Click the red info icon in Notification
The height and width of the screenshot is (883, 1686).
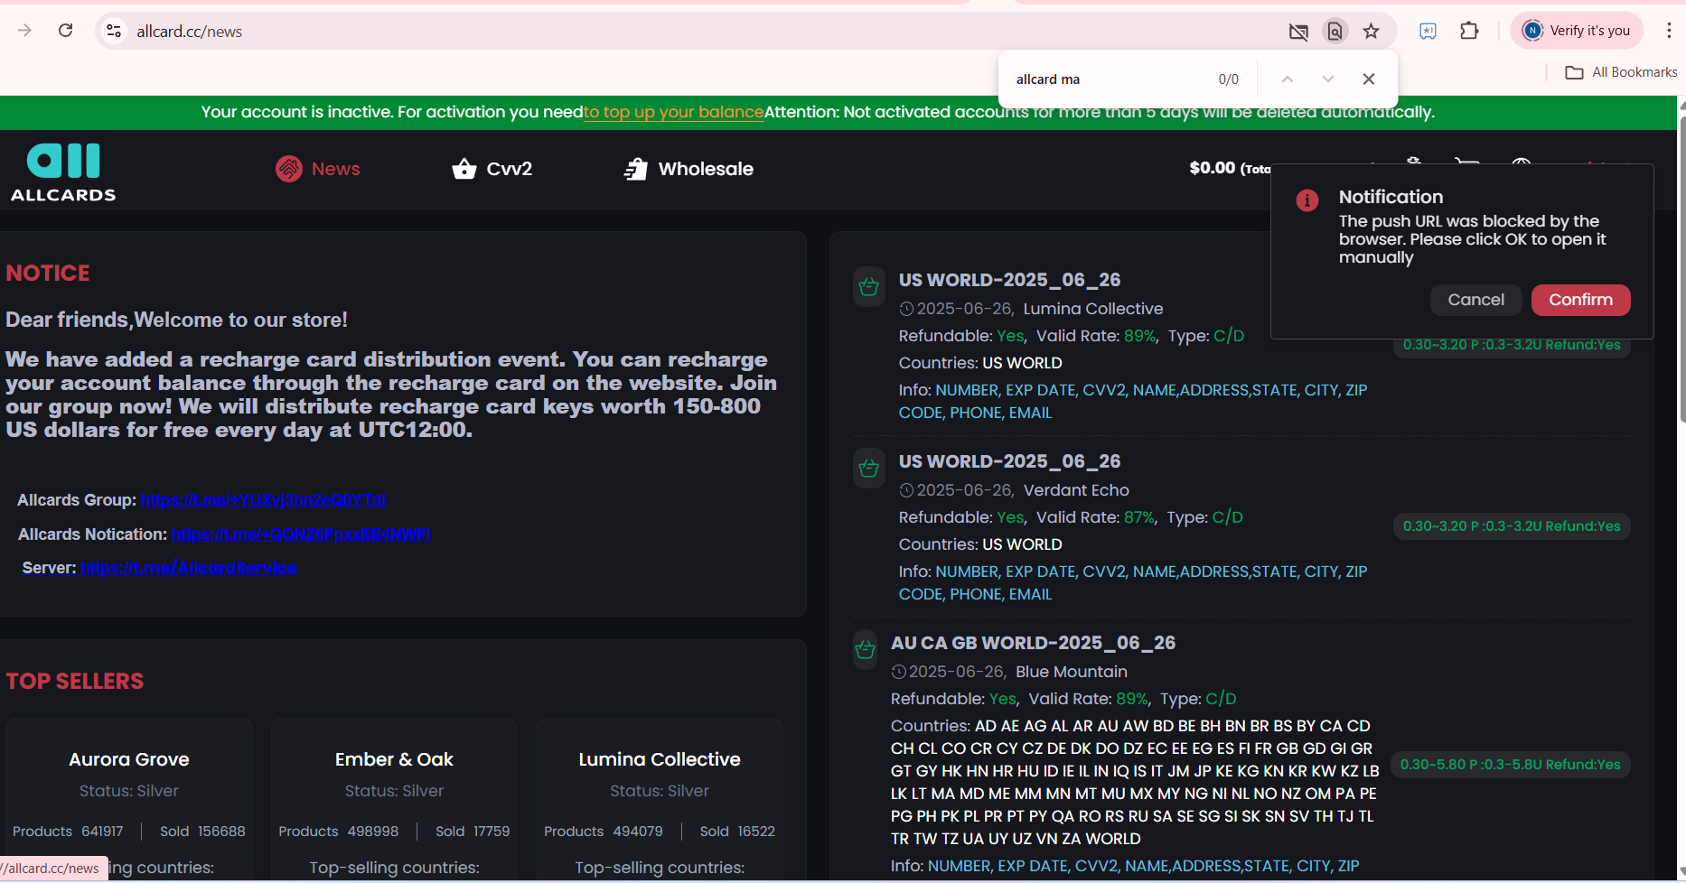coord(1307,200)
